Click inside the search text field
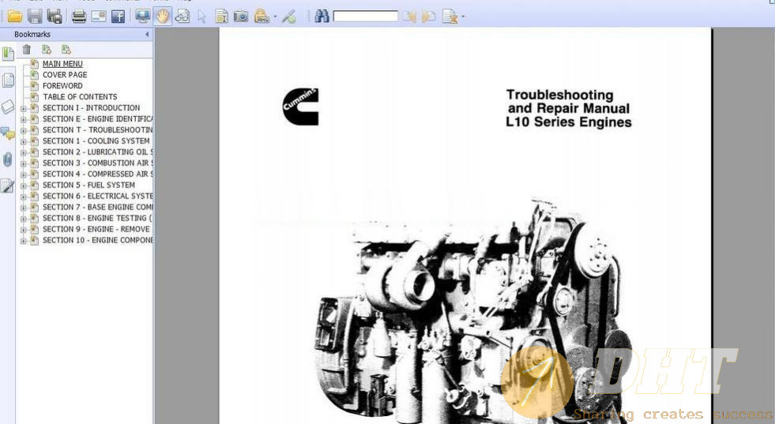775x424 pixels. point(366,17)
